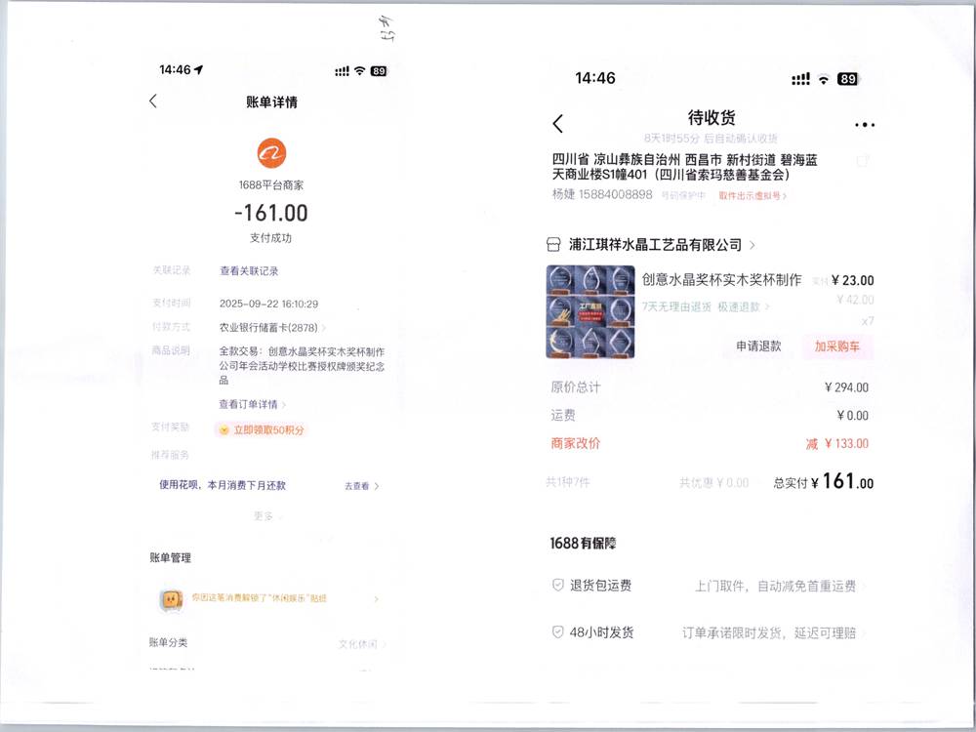This screenshot has width=976, height=732.
Task: Tap the sticker icon under 账单管理
Action: [x=170, y=599]
